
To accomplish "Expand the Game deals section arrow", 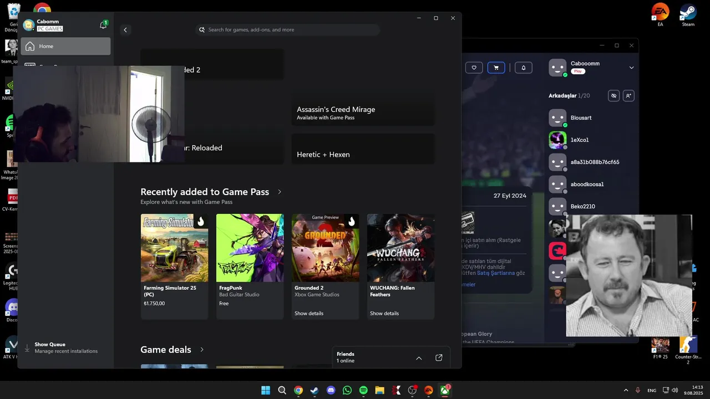I will coord(202,350).
